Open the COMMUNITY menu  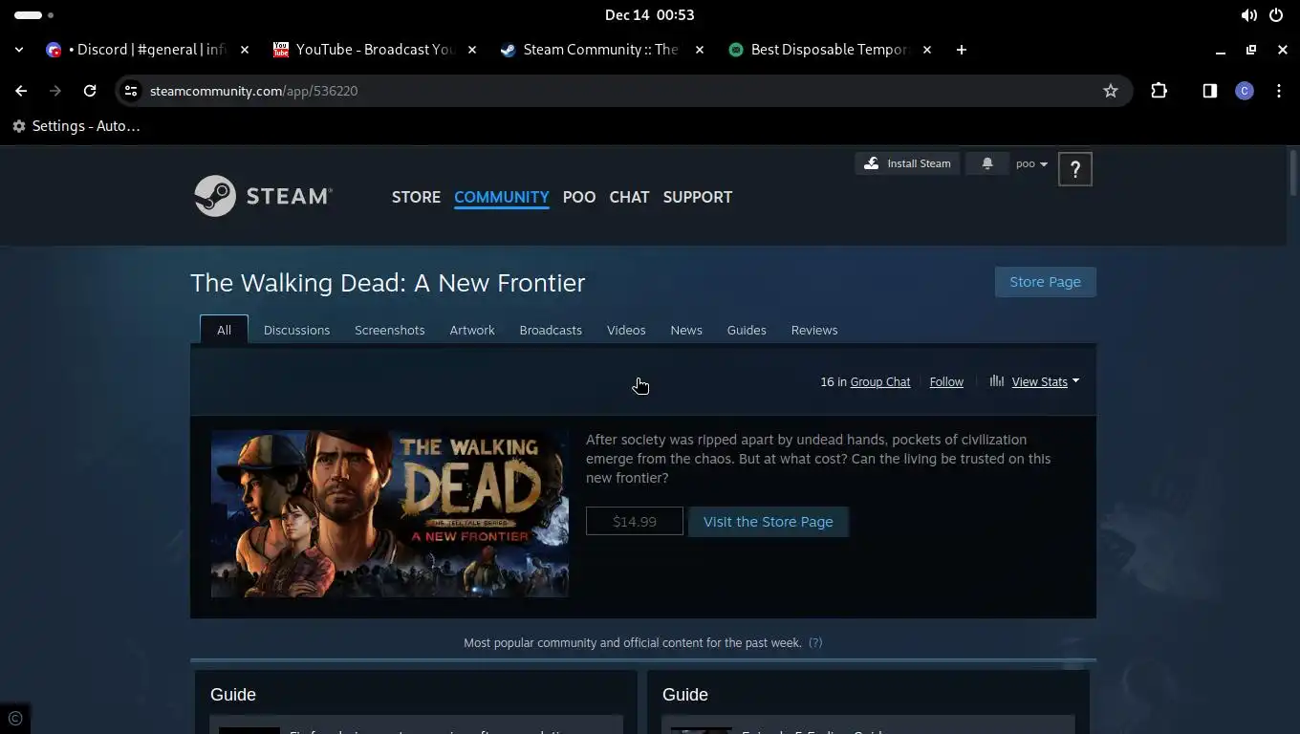coord(502,197)
